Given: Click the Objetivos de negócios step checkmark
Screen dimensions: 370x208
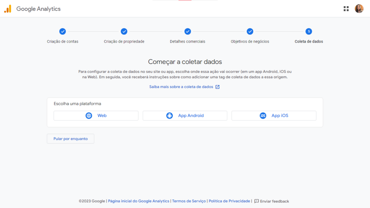Looking at the screenshot, I should point(250,31).
